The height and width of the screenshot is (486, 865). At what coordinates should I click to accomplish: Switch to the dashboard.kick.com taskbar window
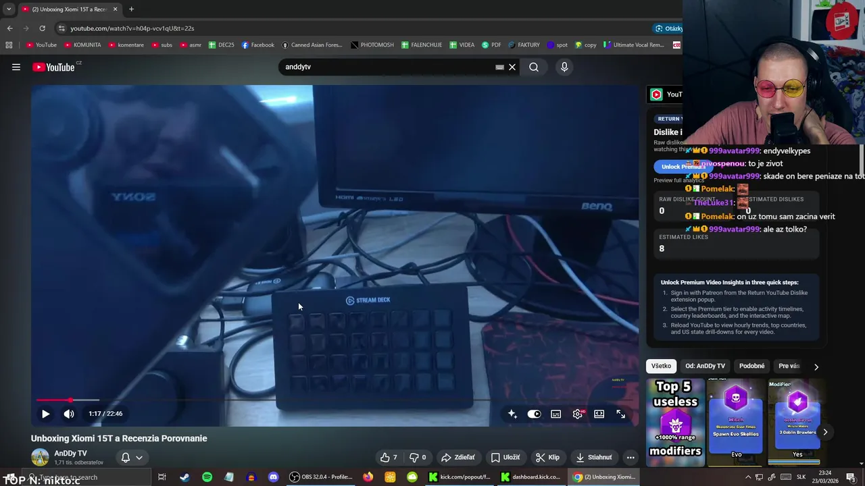coord(531,477)
